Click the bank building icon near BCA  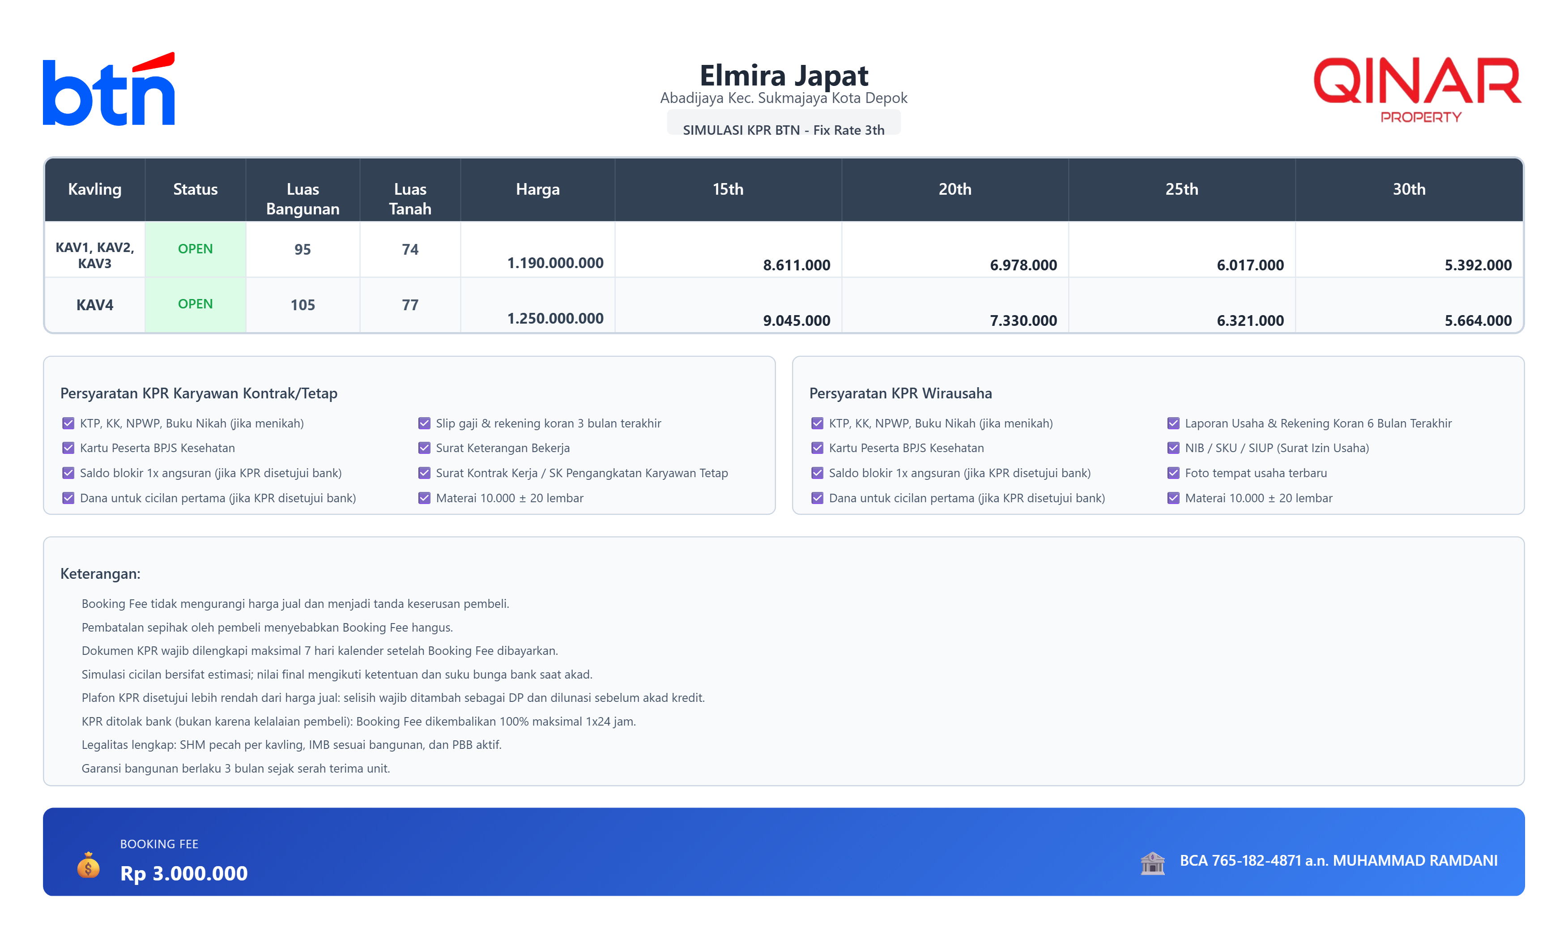click(x=1152, y=862)
